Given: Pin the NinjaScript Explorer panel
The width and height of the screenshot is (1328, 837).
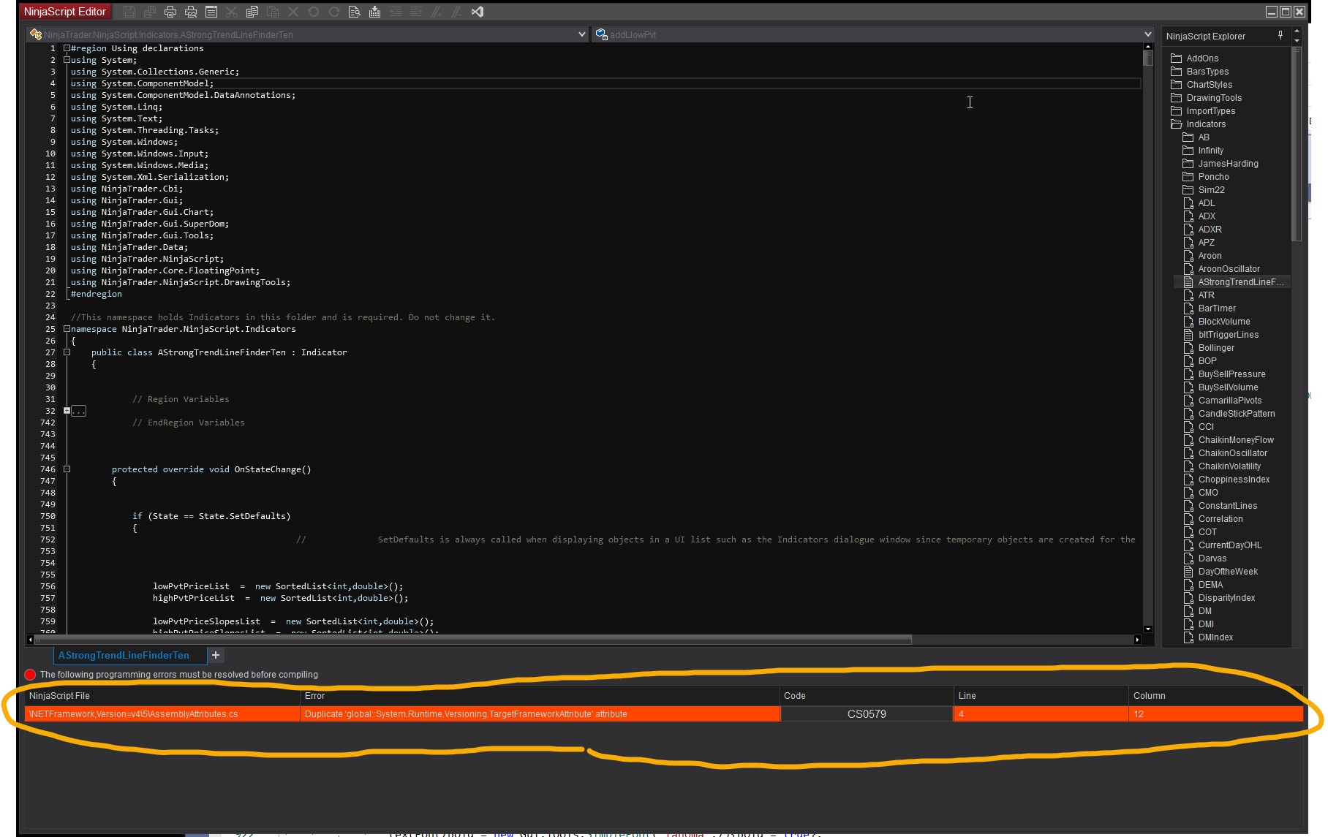Looking at the screenshot, I should (1280, 35).
